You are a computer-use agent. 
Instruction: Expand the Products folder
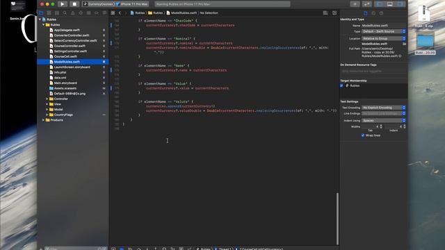coord(43,120)
